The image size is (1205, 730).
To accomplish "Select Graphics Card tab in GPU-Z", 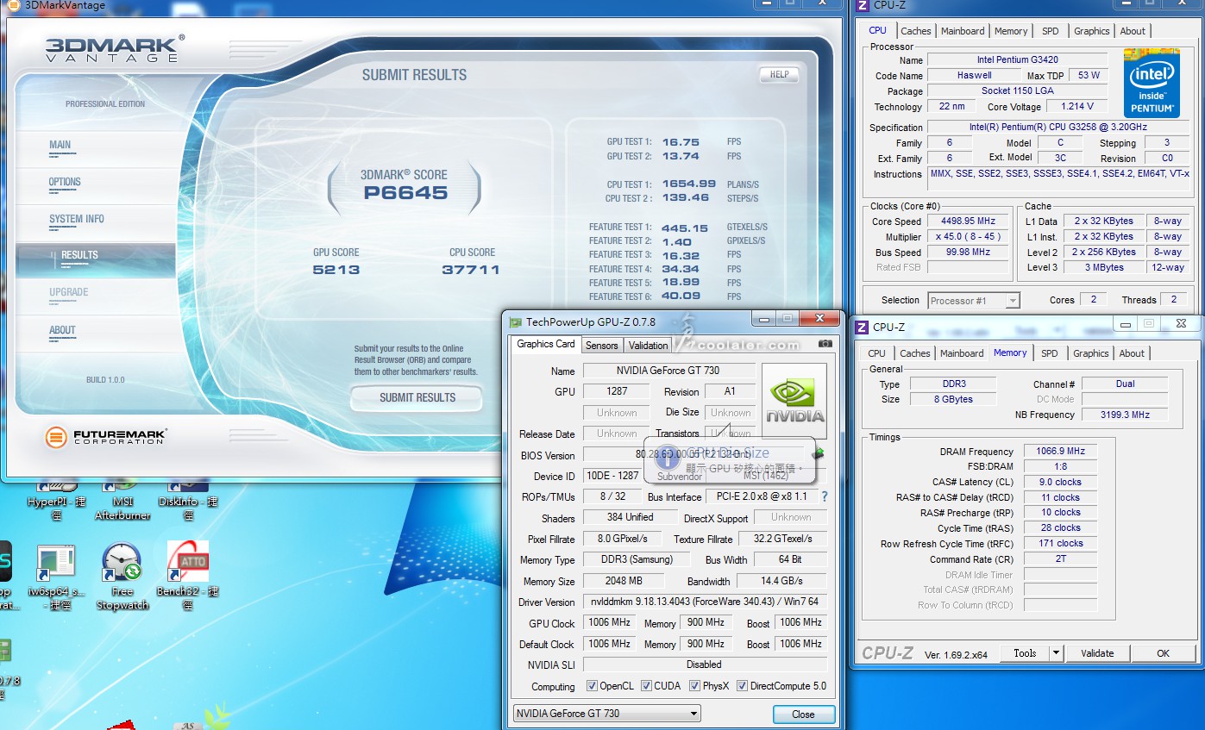I will pyautogui.click(x=545, y=344).
